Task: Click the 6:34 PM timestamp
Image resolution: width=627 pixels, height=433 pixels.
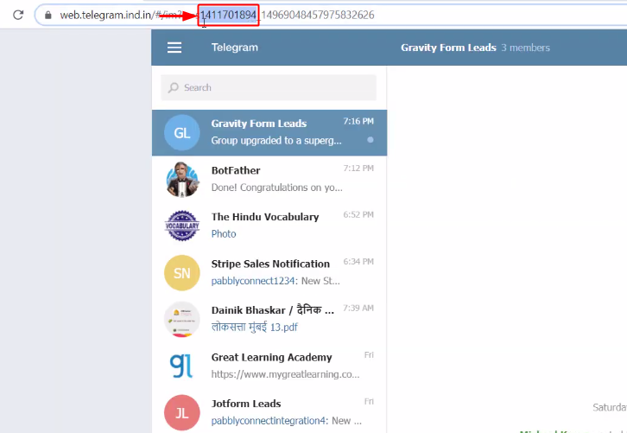Action: [x=358, y=261]
